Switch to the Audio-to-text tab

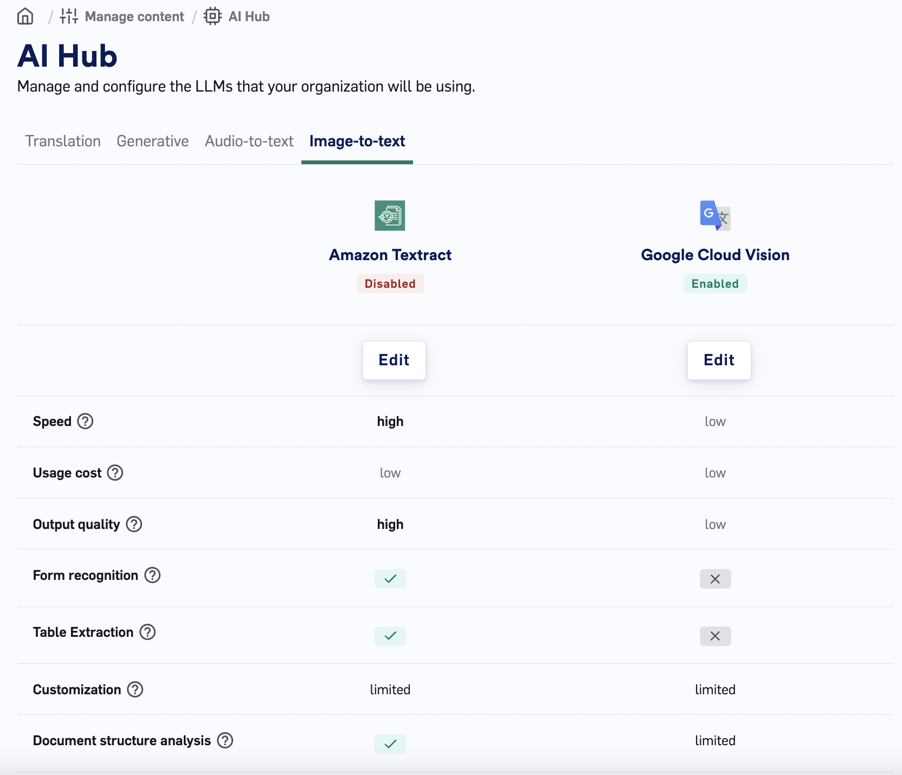pos(249,141)
